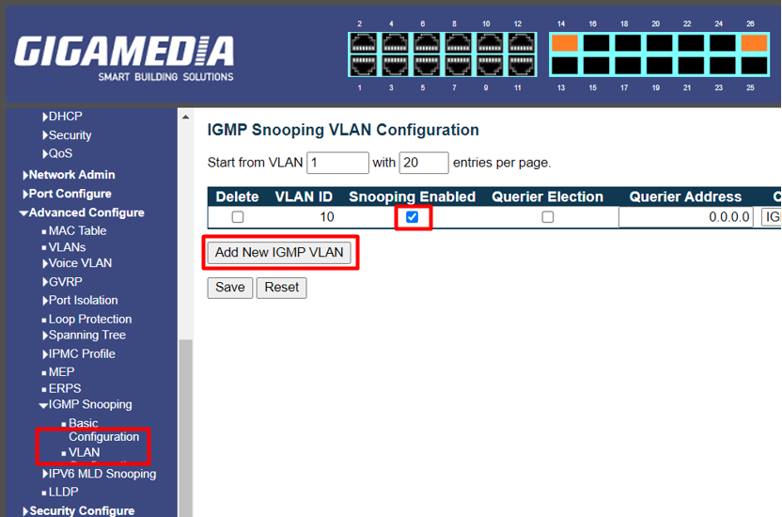Expand Voice VLAN menu
Screen dimensions: 782x517
coord(77,263)
